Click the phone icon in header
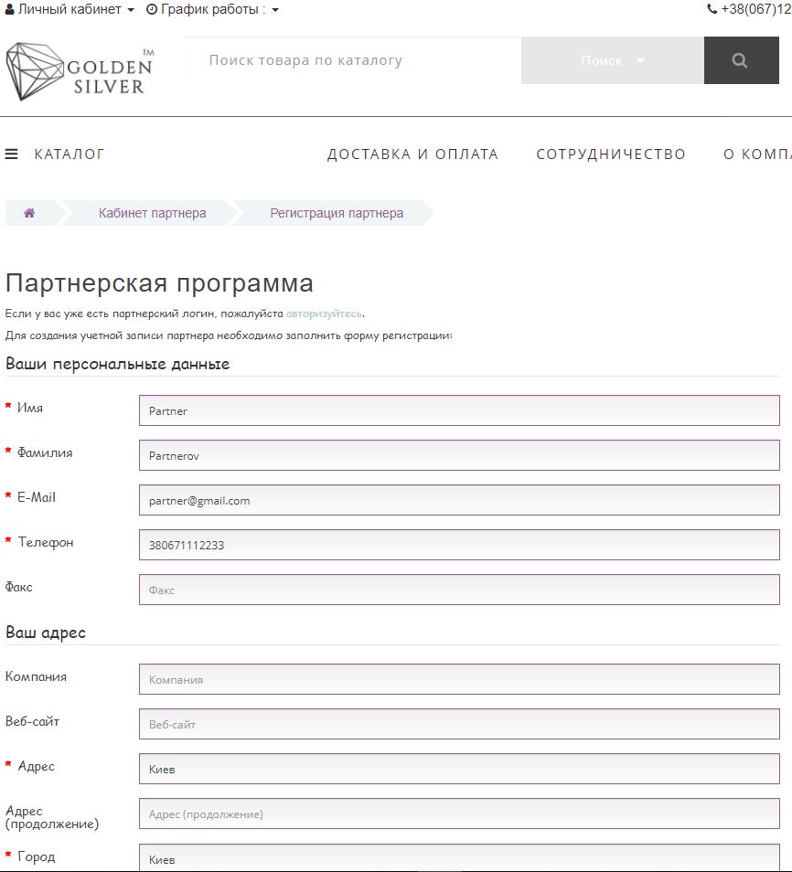The image size is (792, 872). 712,9
